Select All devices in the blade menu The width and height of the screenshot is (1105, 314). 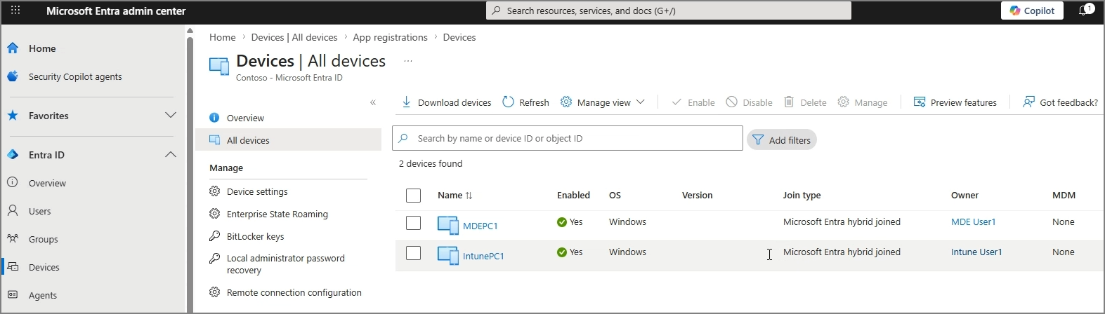(x=288, y=140)
